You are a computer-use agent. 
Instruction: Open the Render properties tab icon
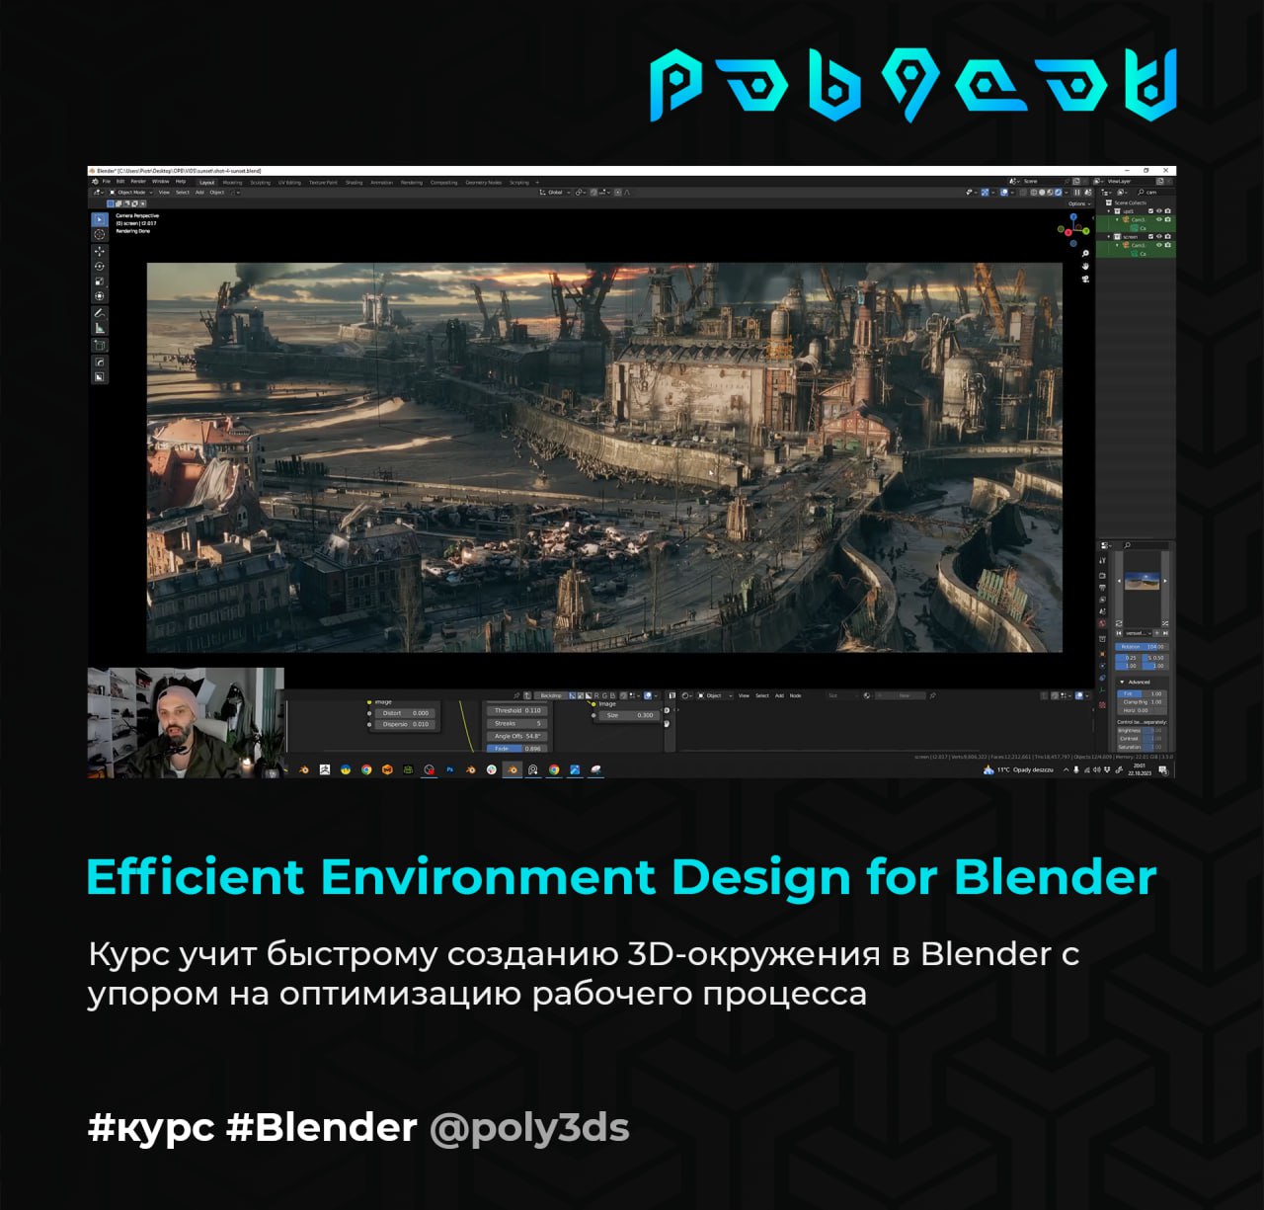pos(1102,576)
